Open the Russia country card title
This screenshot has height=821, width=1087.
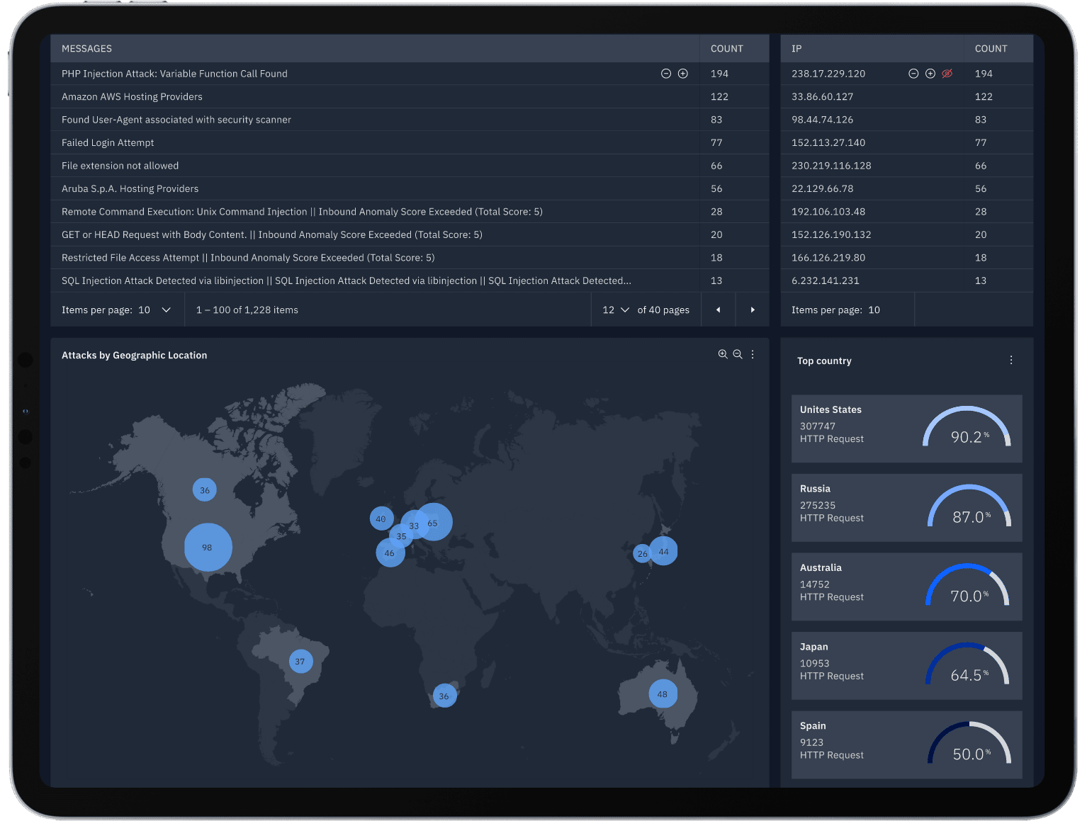[815, 489]
